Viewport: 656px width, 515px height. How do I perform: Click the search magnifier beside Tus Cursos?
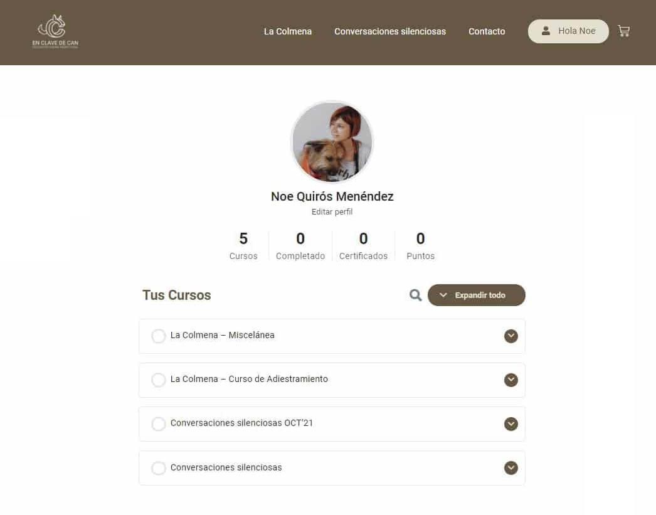pos(415,295)
